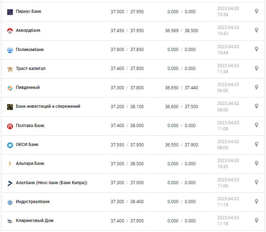Click the Альтбанк logo icon
266x232 pixels.
point(10,183)
